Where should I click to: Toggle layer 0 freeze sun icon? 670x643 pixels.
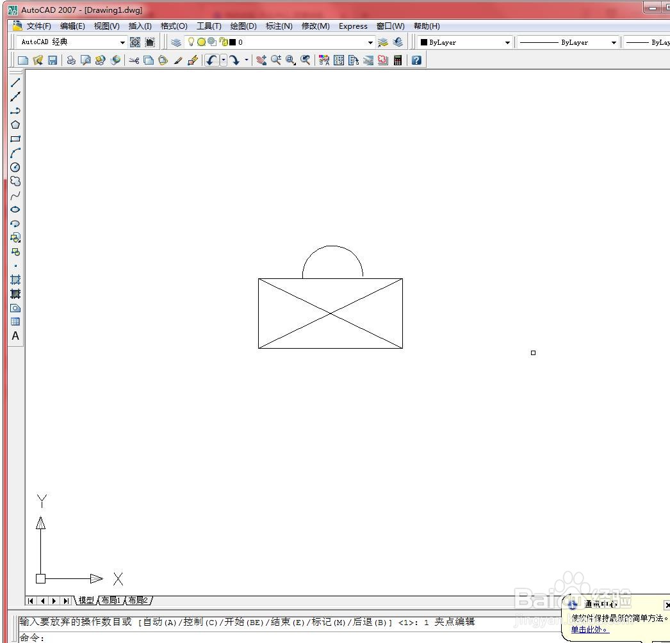201,42
